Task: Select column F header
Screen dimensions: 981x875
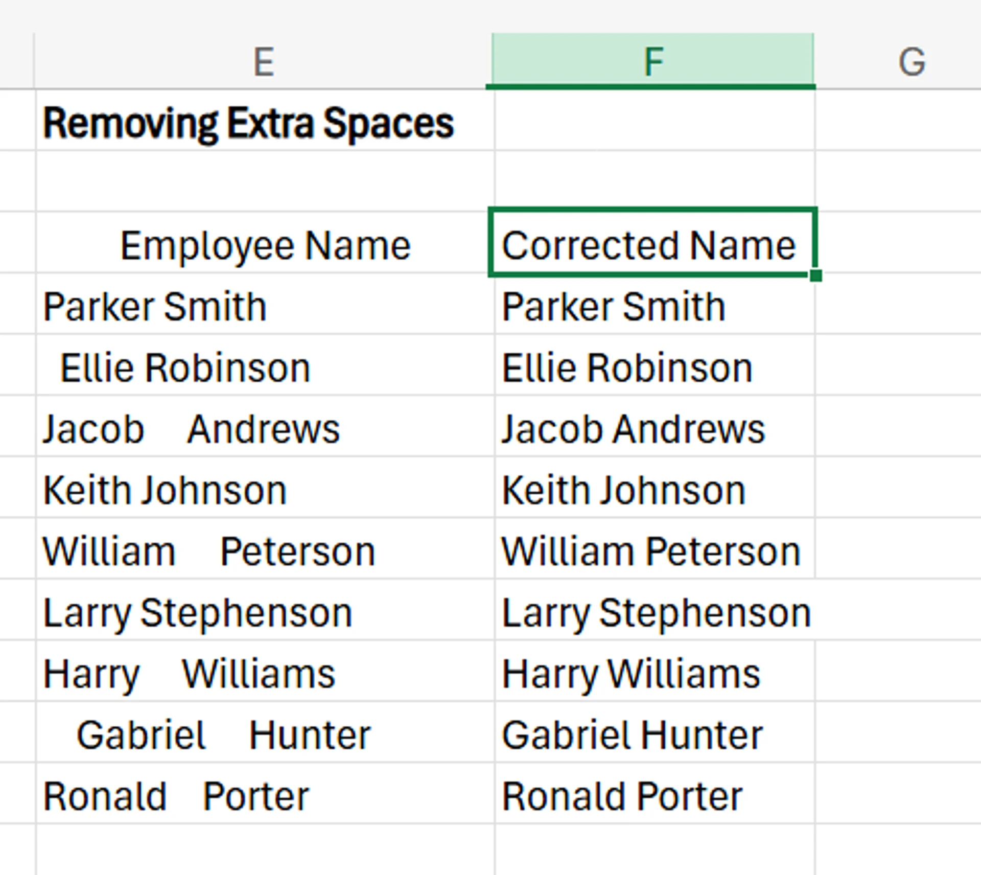Action: pos(654,59)
